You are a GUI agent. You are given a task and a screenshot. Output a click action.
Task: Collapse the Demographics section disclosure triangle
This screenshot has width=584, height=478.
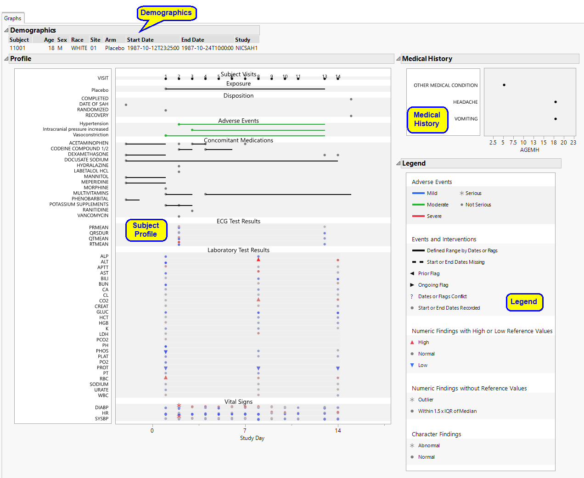pos(6,30)
